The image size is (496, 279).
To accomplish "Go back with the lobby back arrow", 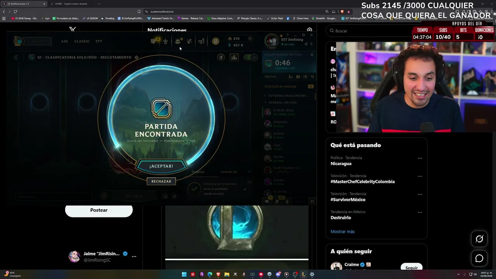I will (15, 57).
